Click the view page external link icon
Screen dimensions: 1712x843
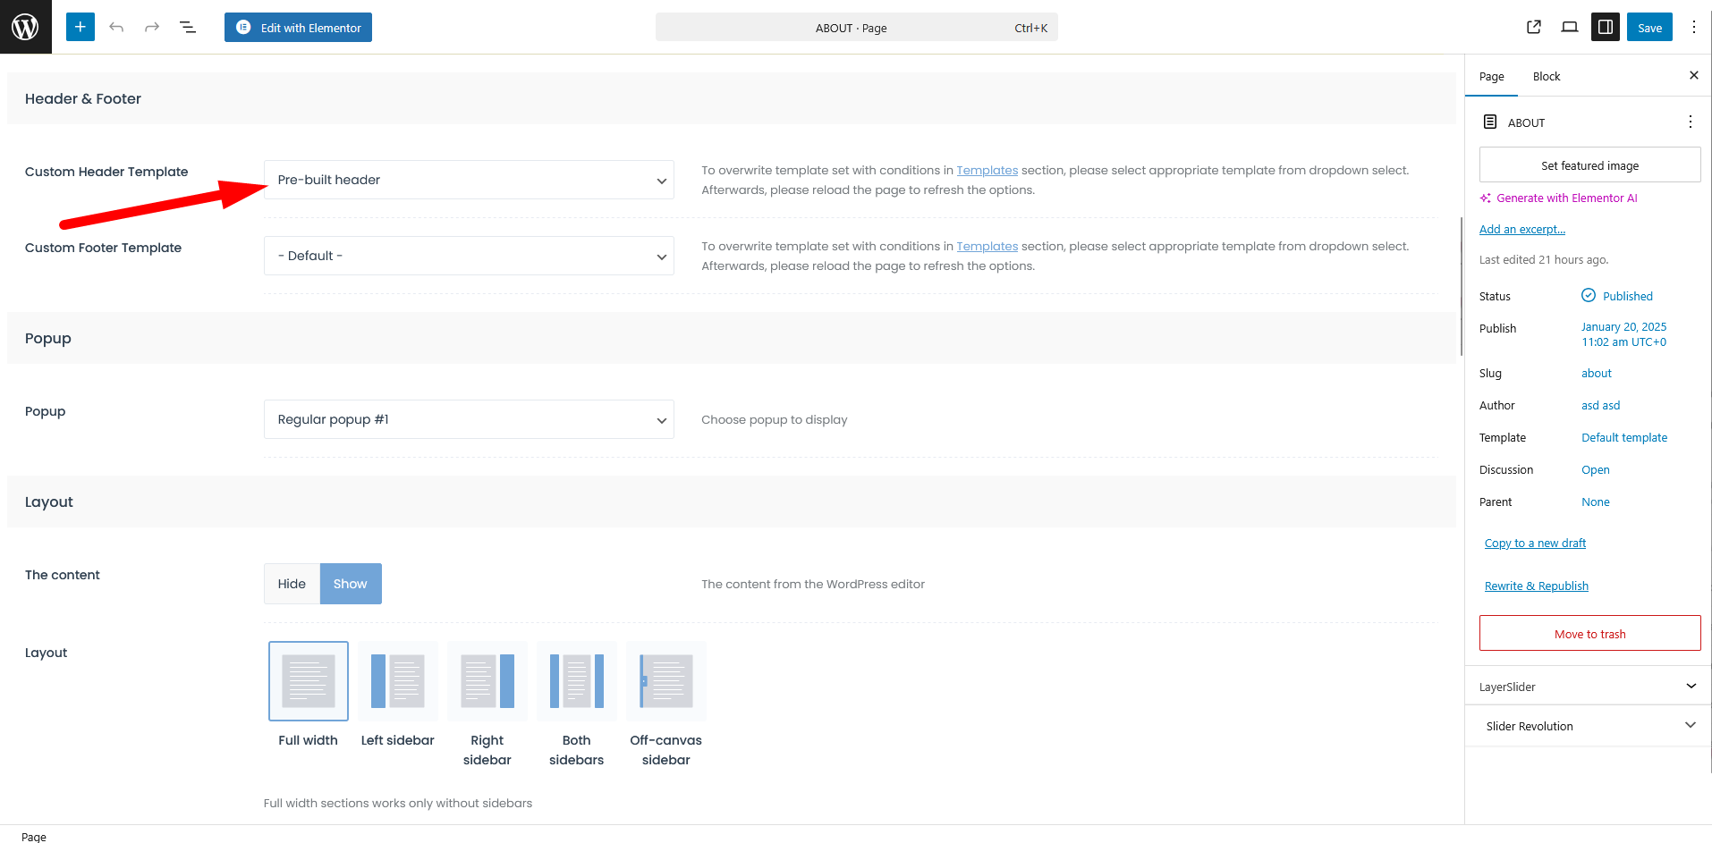pyautogui.click(x=1534, y=27)
